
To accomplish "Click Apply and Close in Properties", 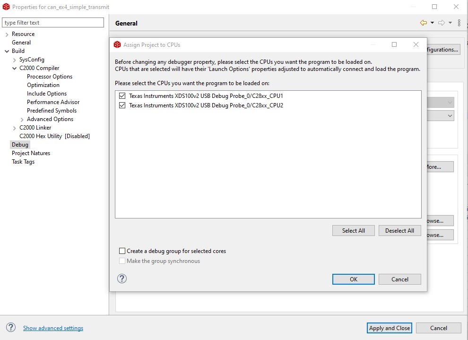I will tap(389, 328).
